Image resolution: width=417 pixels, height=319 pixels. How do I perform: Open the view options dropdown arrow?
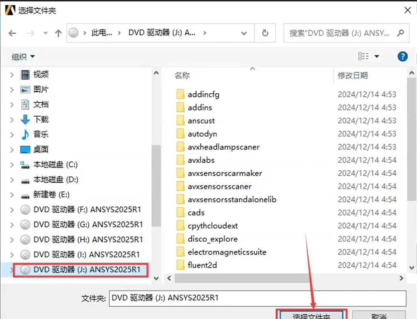376,56
